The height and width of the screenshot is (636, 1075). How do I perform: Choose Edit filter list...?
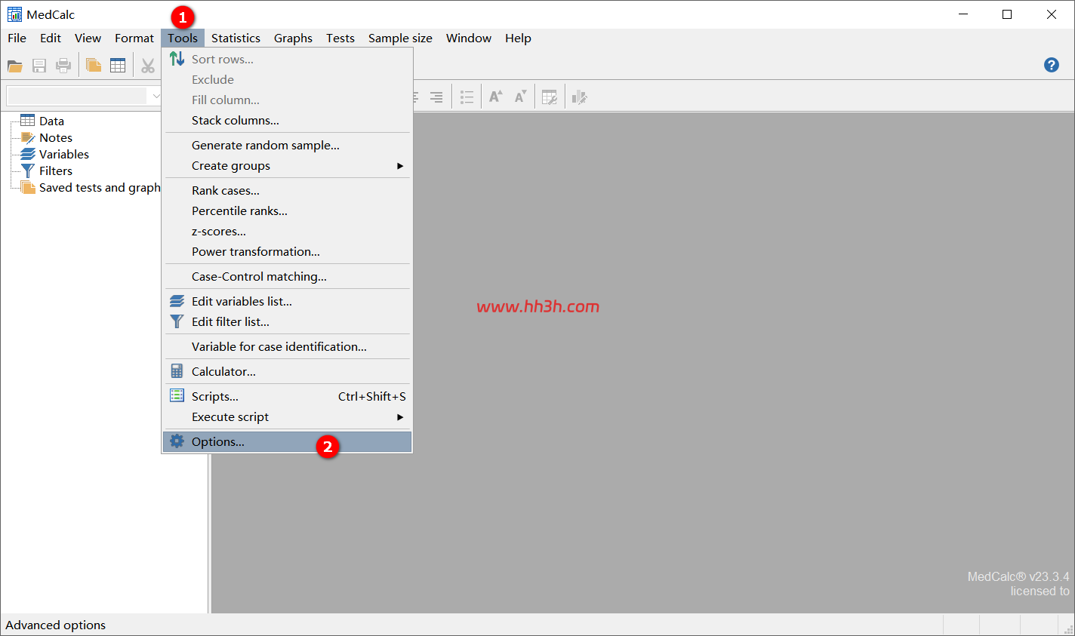(288, 321)
